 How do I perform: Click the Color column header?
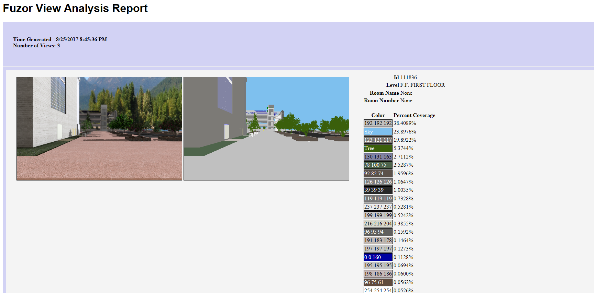pos(378,115)
